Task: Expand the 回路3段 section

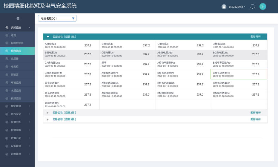Action: point(48,119)
